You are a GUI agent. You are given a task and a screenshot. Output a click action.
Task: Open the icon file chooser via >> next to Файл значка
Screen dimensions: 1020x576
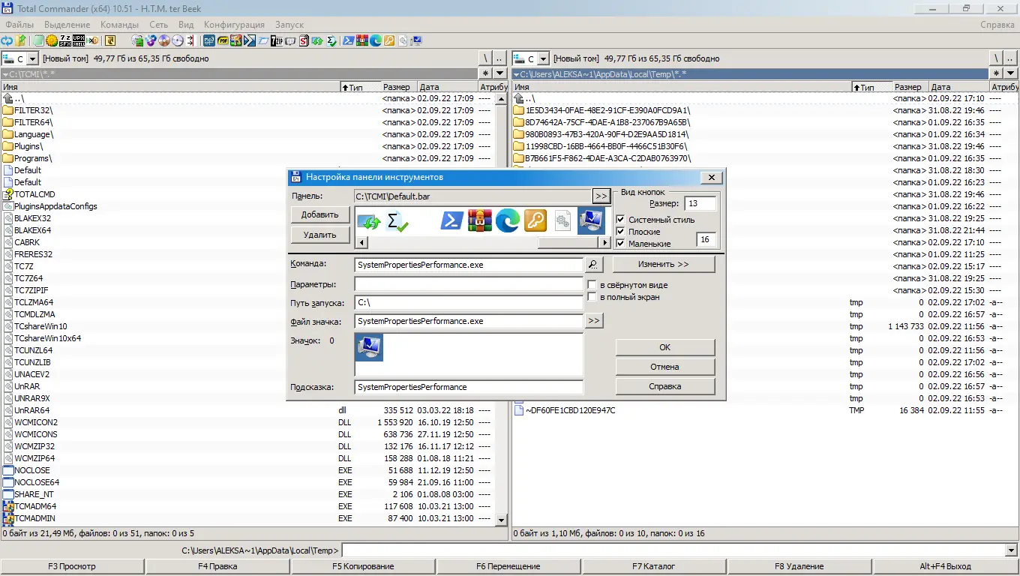click(x=593, y=320)
